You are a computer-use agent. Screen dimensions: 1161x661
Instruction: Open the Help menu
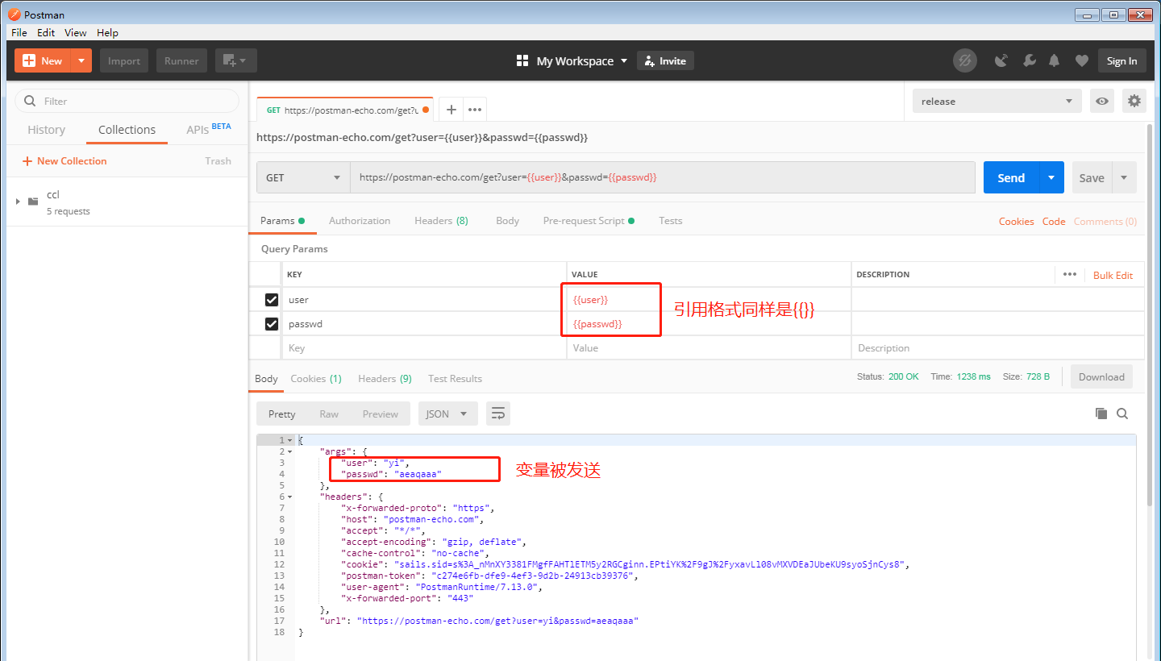tap(107, 32)
